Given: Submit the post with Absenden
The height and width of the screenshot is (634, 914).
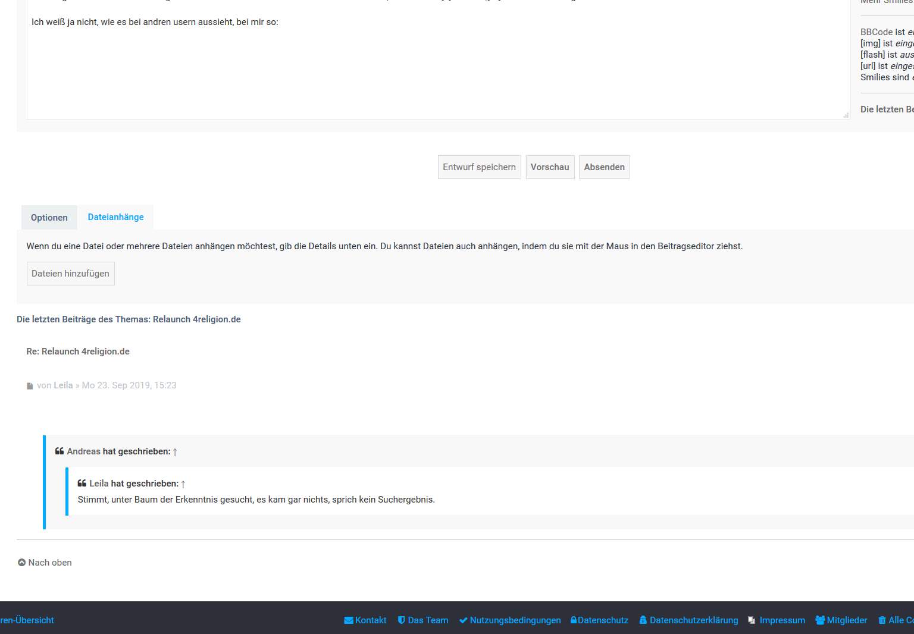Looking at the screenshot, I should click(x=605, y=167).
